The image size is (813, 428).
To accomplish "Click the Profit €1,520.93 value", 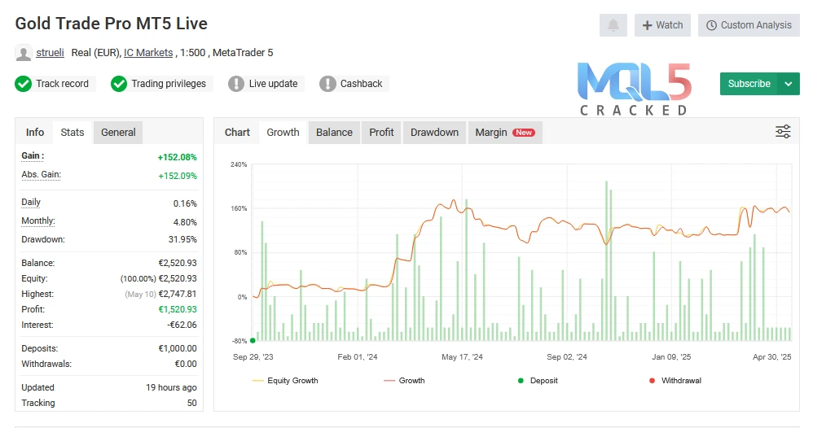I will [x=178, y=309].
